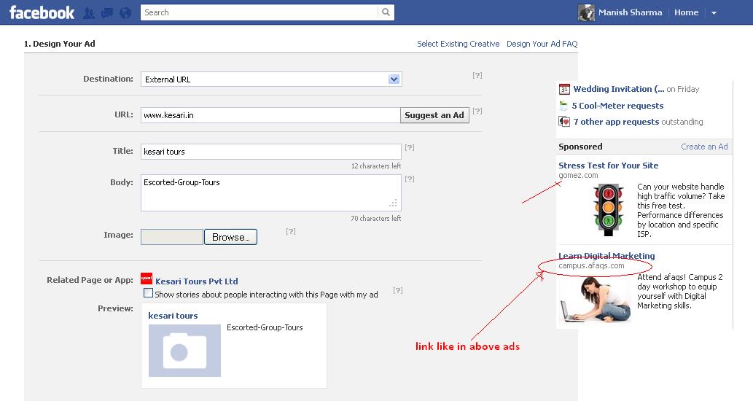Open Kesari Tours Pvt Ltd page link
The image size is (753, 401).
[x=196, y=281]
